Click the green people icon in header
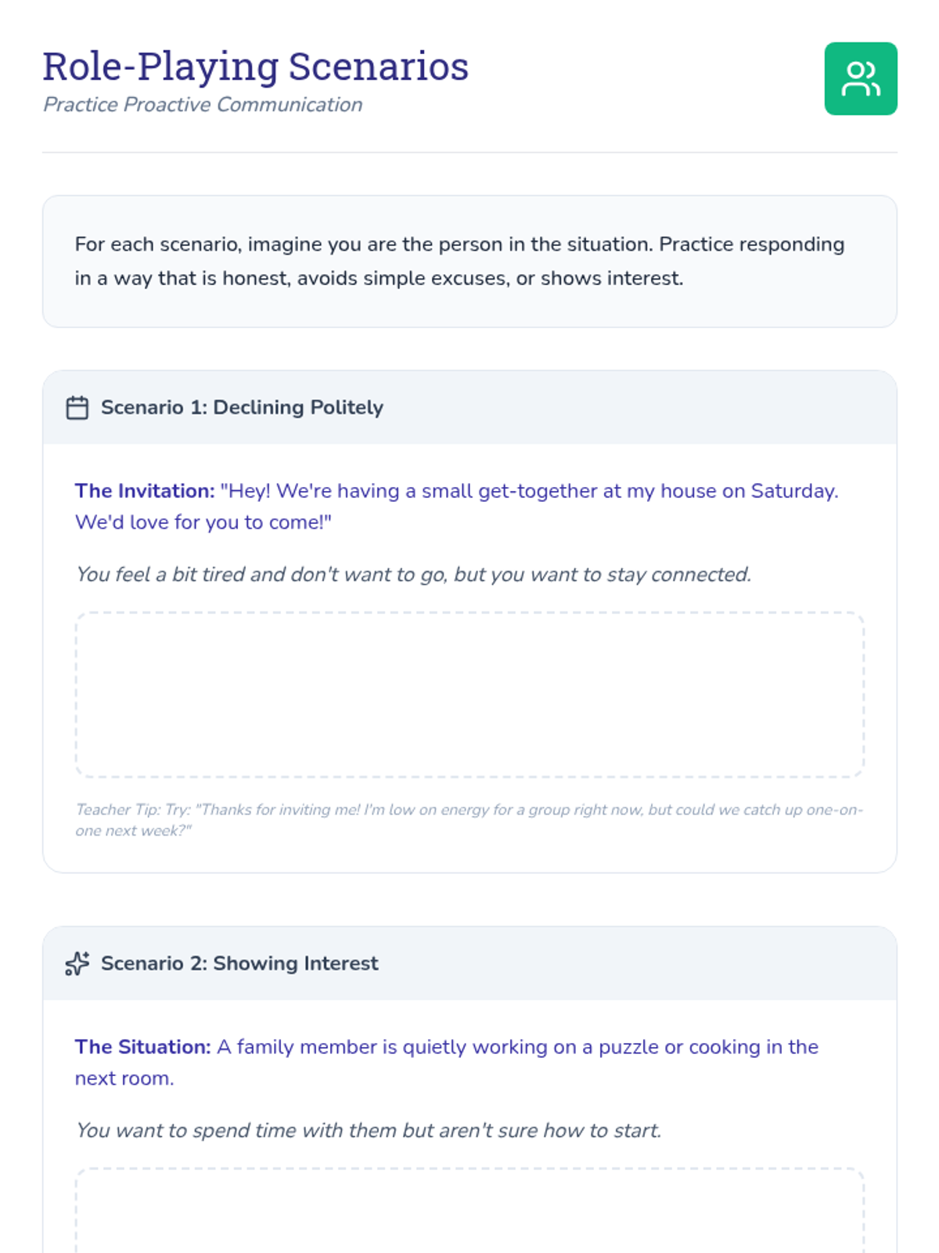The height and width of the screenshot is (1253, 939). (860, 78)
